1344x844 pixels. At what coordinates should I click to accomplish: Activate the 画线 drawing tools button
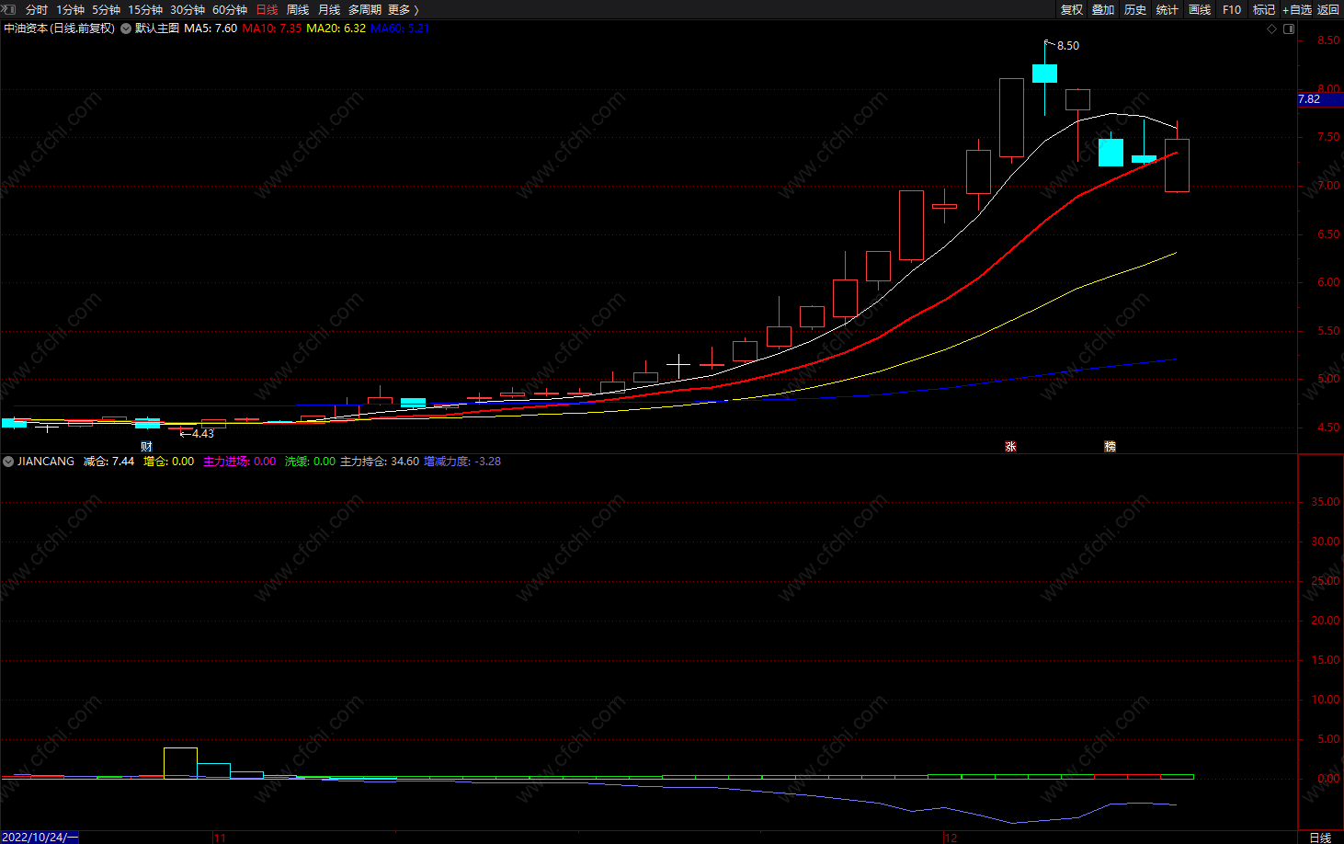pyautogui.click(x=1200, y=9)
